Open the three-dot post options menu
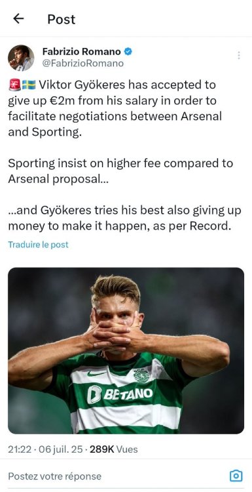Viewport: 252px width, 492px height. point(239,55)
